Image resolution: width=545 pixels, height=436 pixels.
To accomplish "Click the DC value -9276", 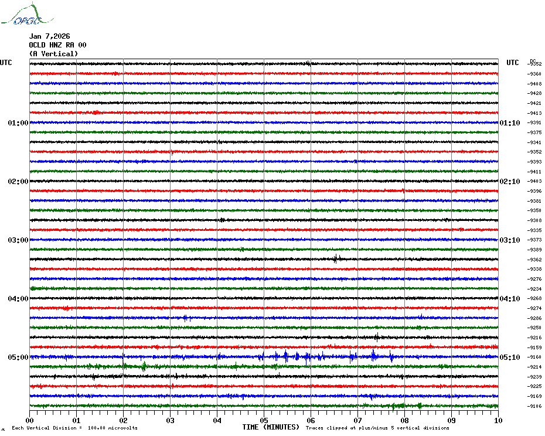I will [534, 279].
